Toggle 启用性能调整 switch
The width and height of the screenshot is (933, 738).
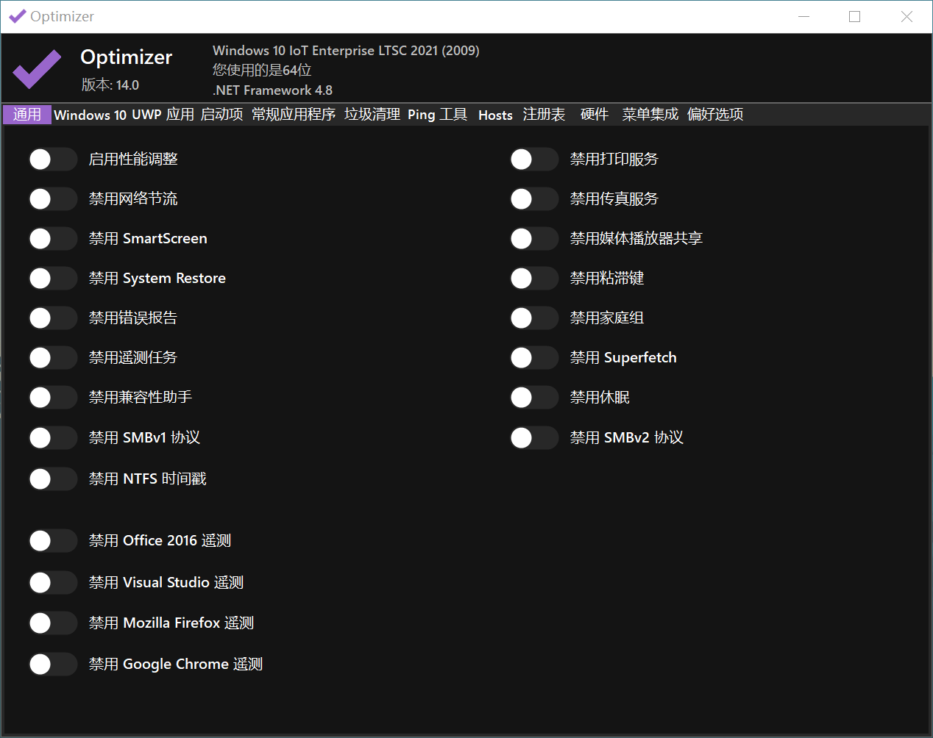(x=53, y=160)
